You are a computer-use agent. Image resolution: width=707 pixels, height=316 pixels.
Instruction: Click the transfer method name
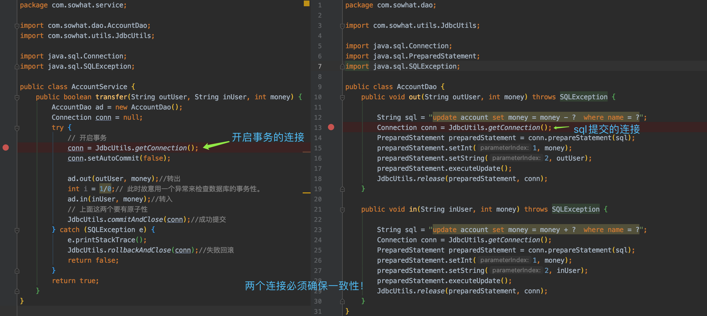[111, 97]
